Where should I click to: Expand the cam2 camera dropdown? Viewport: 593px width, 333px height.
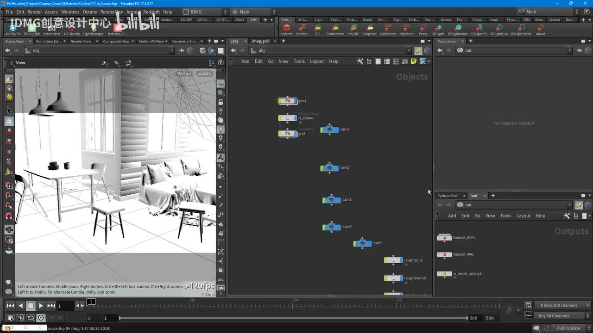point(204,74)
